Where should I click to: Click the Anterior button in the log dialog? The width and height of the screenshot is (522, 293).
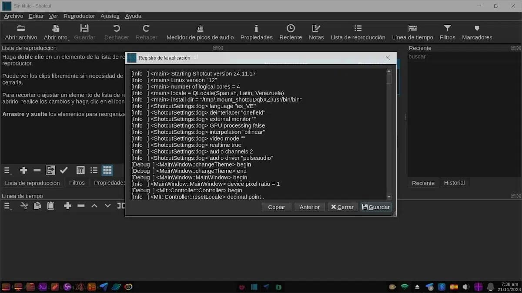309,207
